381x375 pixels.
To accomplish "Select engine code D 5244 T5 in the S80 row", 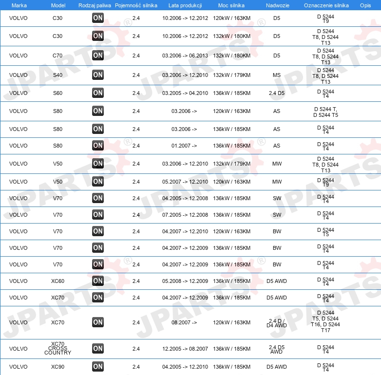I will [x=325, y=115].
